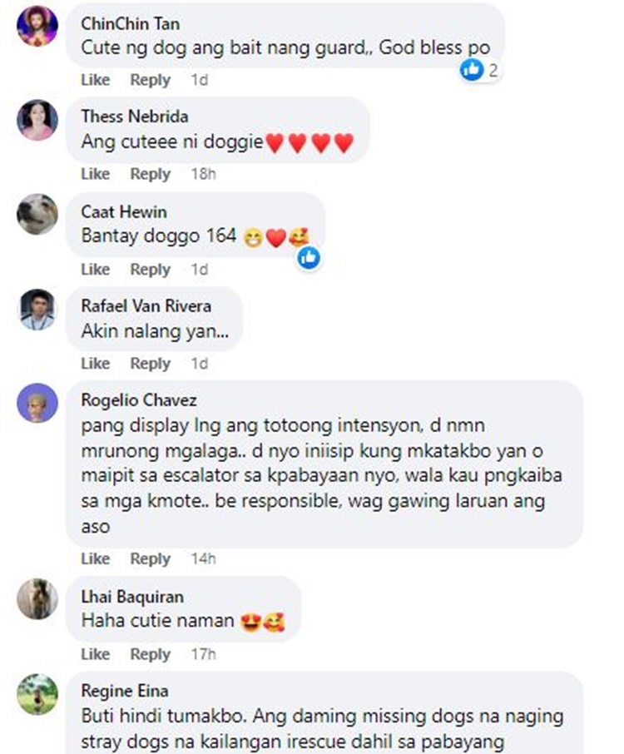The width and height of the screenshot is (624, 754).
Task: View the like reaction on Caat Hewin's comment
Action: click(x=309, y=258)
